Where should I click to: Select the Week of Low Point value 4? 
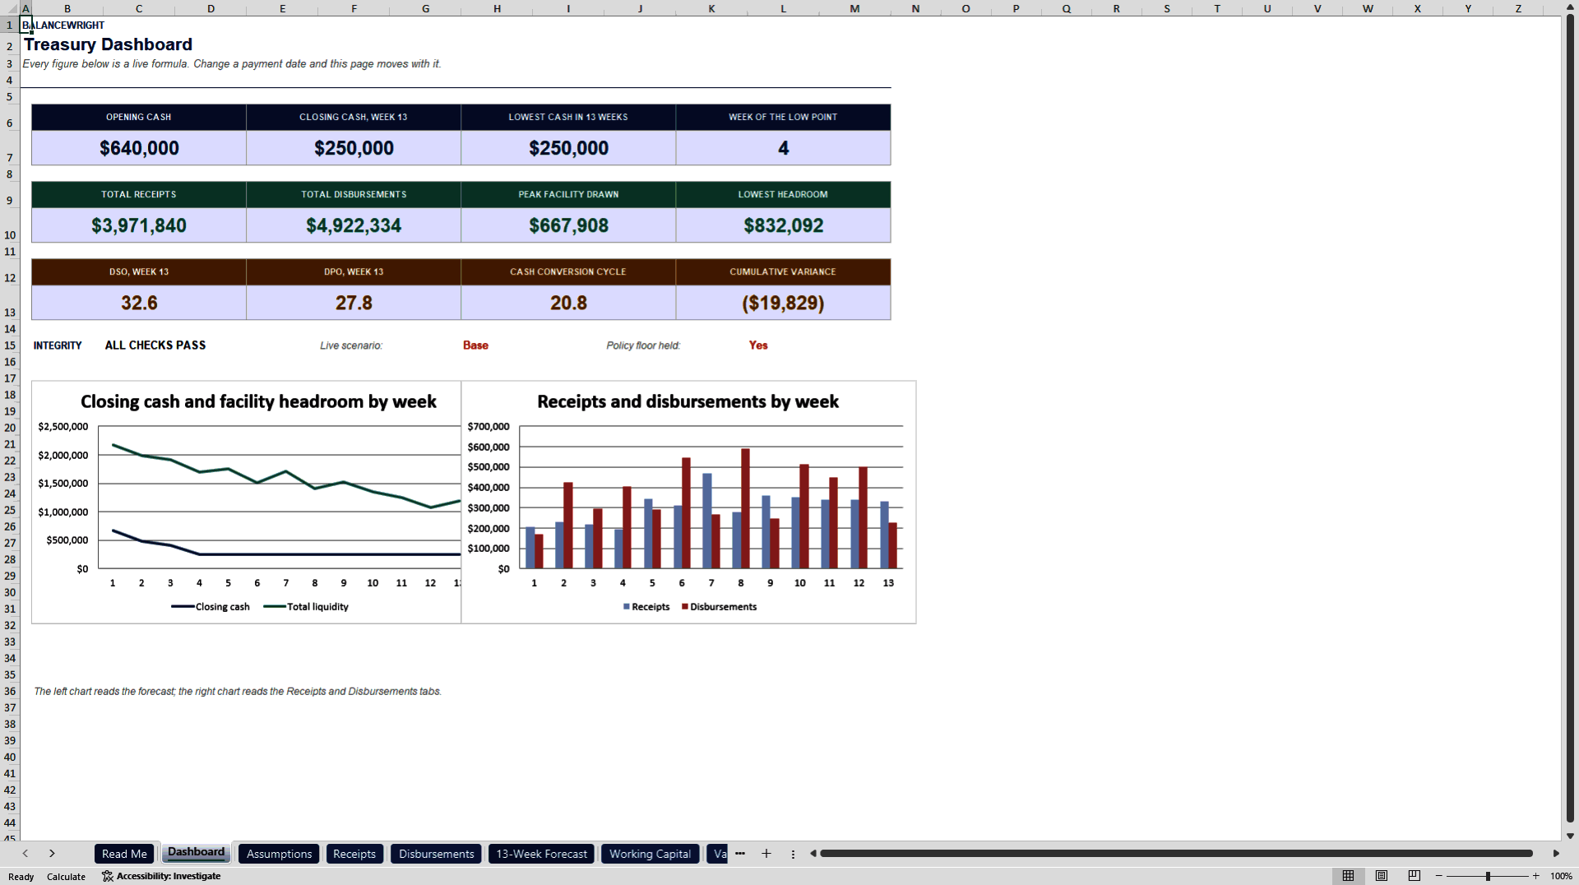point(783,148)
